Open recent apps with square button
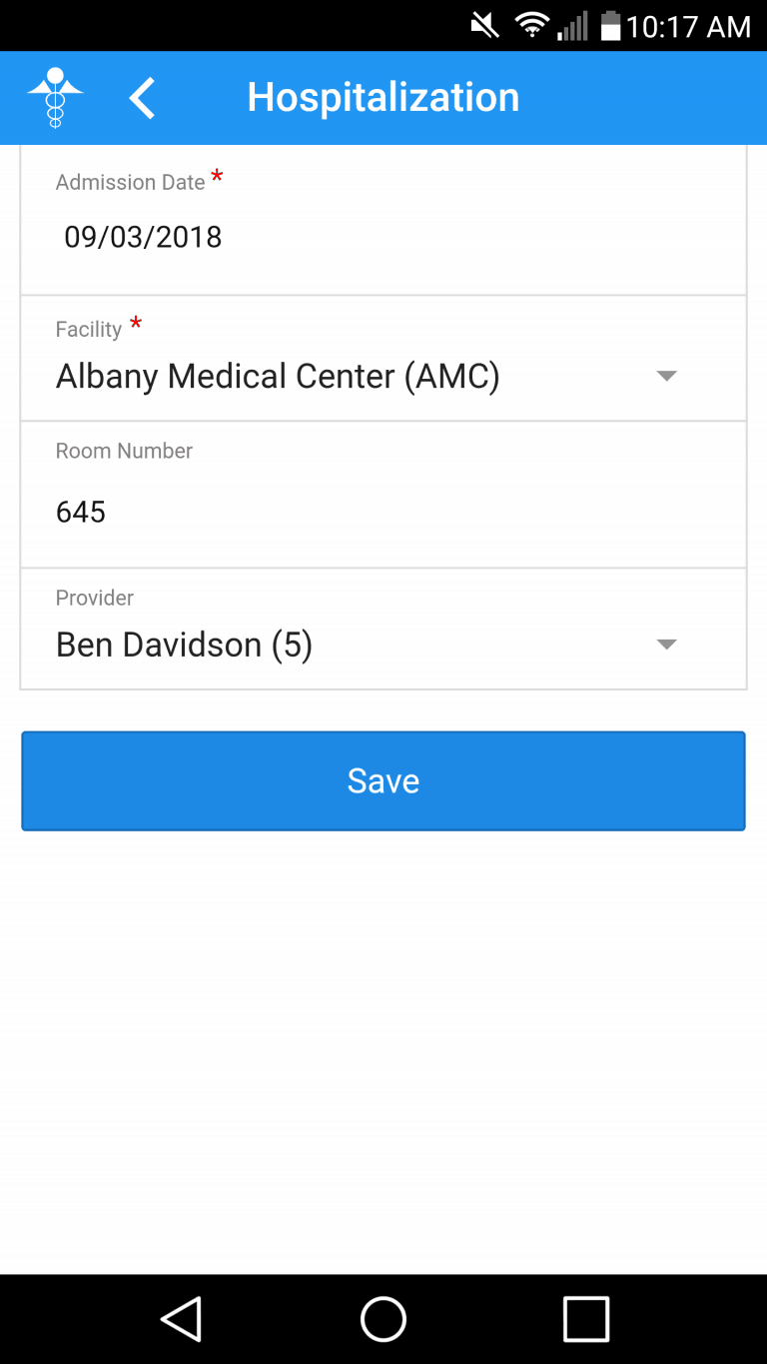This screenshot has height=1364, width=767. pyautogui.click(x=586, y=1319)
